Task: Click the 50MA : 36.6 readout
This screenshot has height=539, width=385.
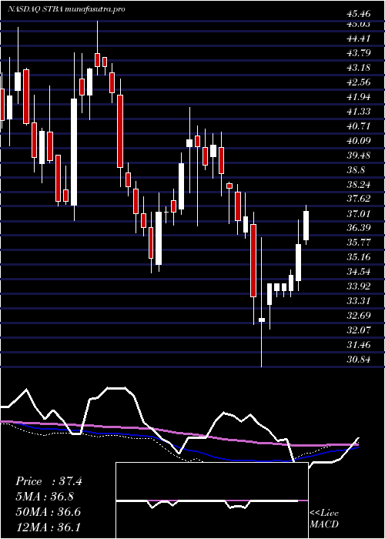Action: [x=48, y=512]
